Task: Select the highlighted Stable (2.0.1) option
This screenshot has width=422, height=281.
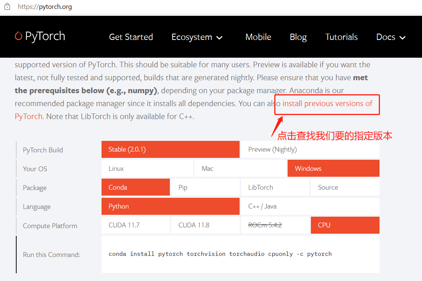Action: pyautogui.click(x=170, y=149)
